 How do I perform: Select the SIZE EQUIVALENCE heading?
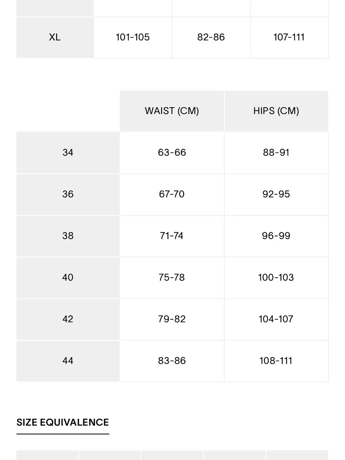click(x=63, y=422)
